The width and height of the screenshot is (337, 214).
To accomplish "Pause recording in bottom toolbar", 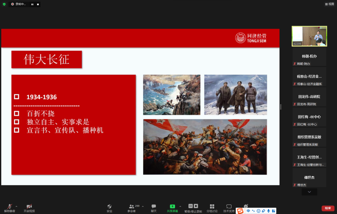I will click(x=191, y=206).
